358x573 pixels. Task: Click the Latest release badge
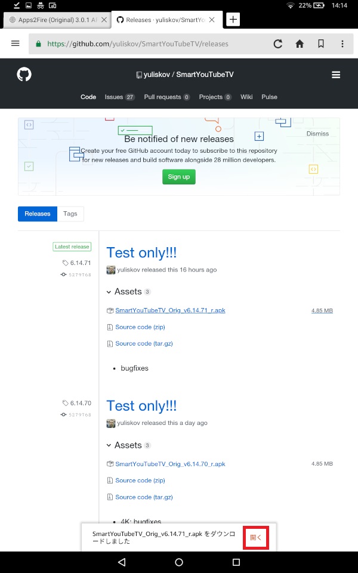pos(72,247)
